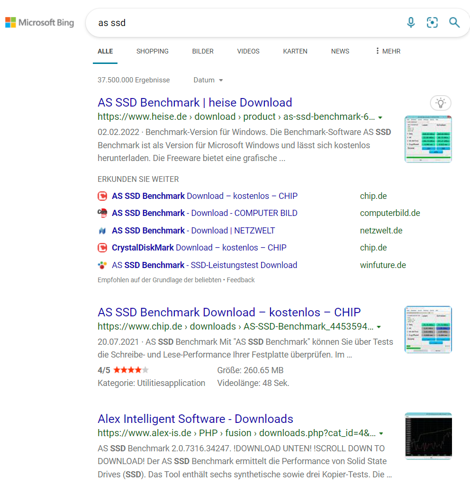Open the KARTEN tab

295,51
